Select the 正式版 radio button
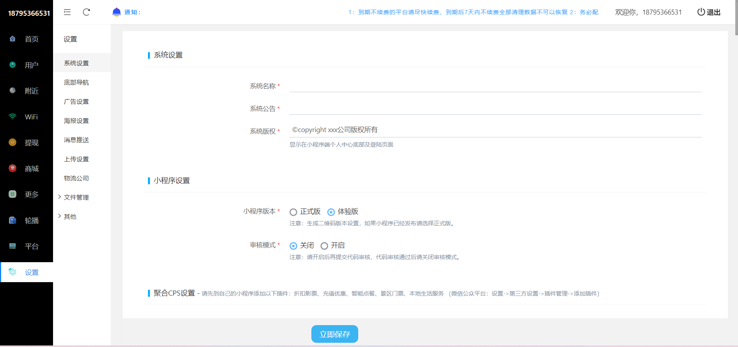 293,212
